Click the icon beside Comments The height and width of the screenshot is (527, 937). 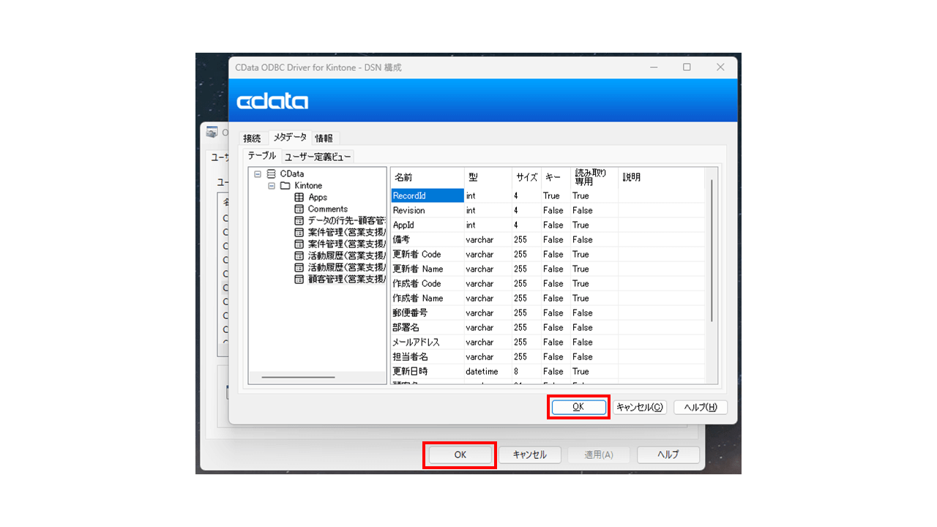pyautogui.click(x=299, y=209)
